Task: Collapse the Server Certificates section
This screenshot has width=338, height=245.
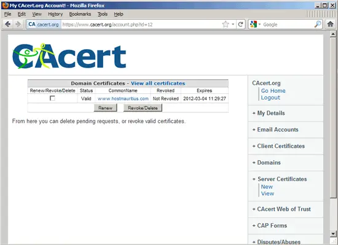Action: 280,179
